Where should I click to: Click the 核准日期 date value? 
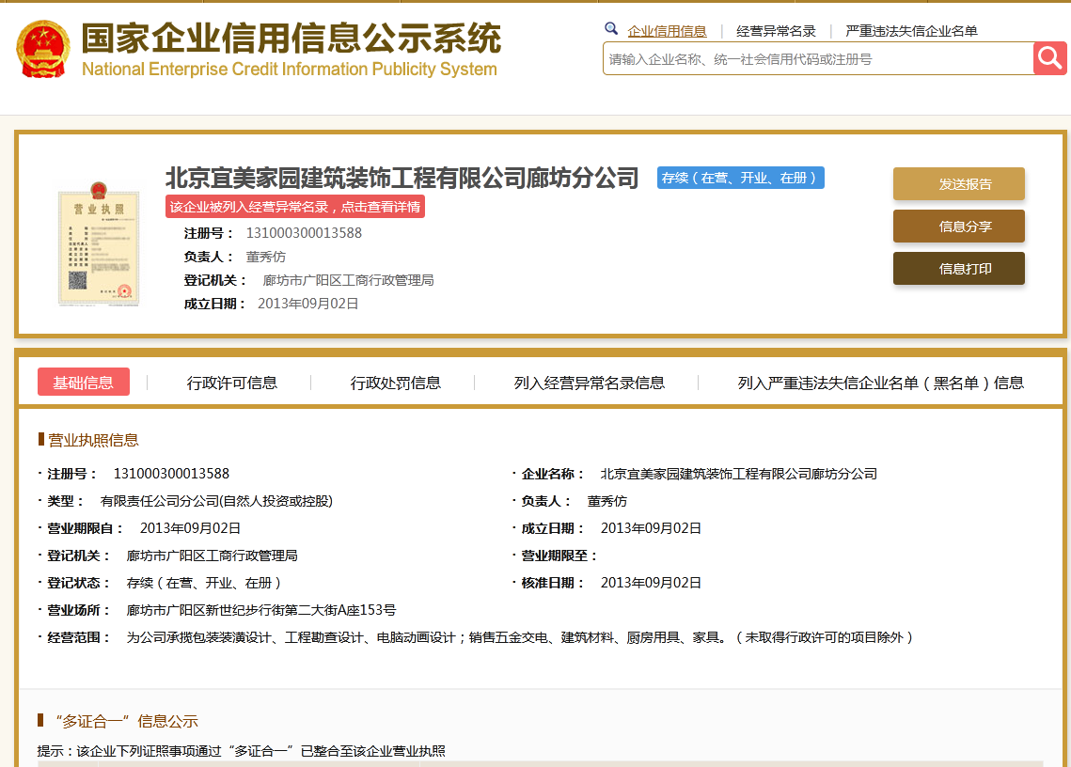651,583
